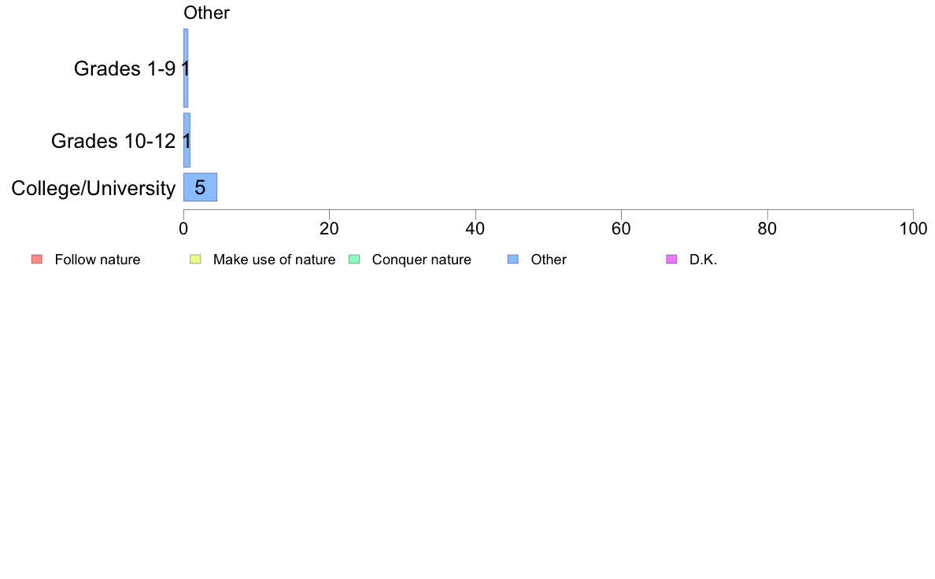This screenshot has width=935, height=579.
Task: Select the Make use of nature legend label
Action: pyautogui.click(x=275, y=260)
